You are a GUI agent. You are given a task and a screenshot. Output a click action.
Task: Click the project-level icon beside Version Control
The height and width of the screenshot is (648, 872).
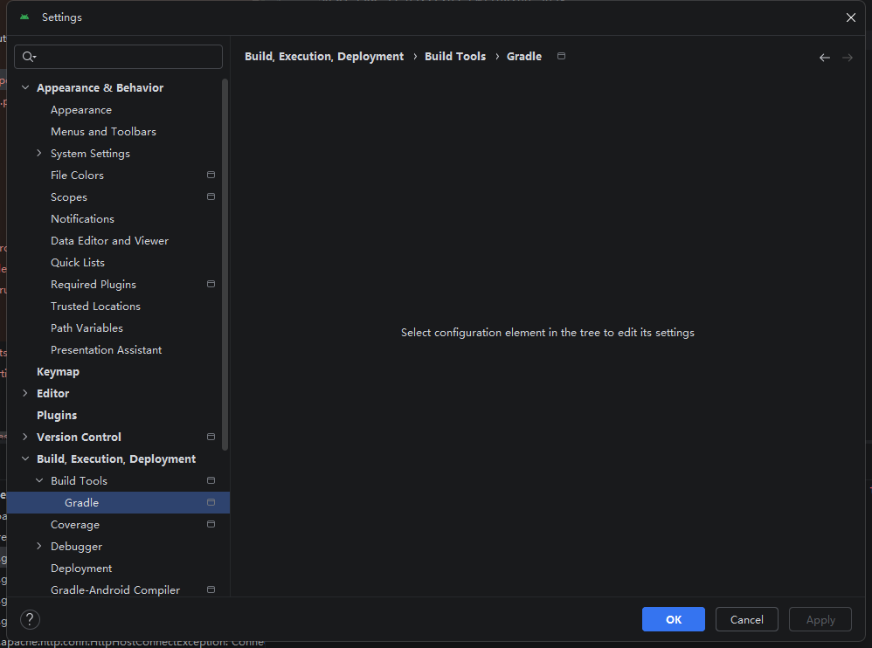coord(211,437)
